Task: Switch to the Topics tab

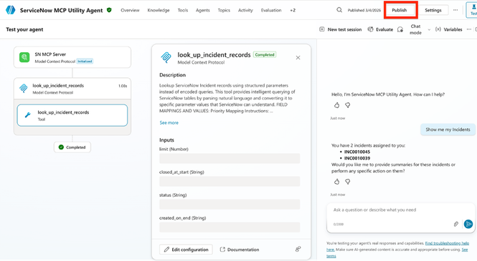Action: coord(224,10)
